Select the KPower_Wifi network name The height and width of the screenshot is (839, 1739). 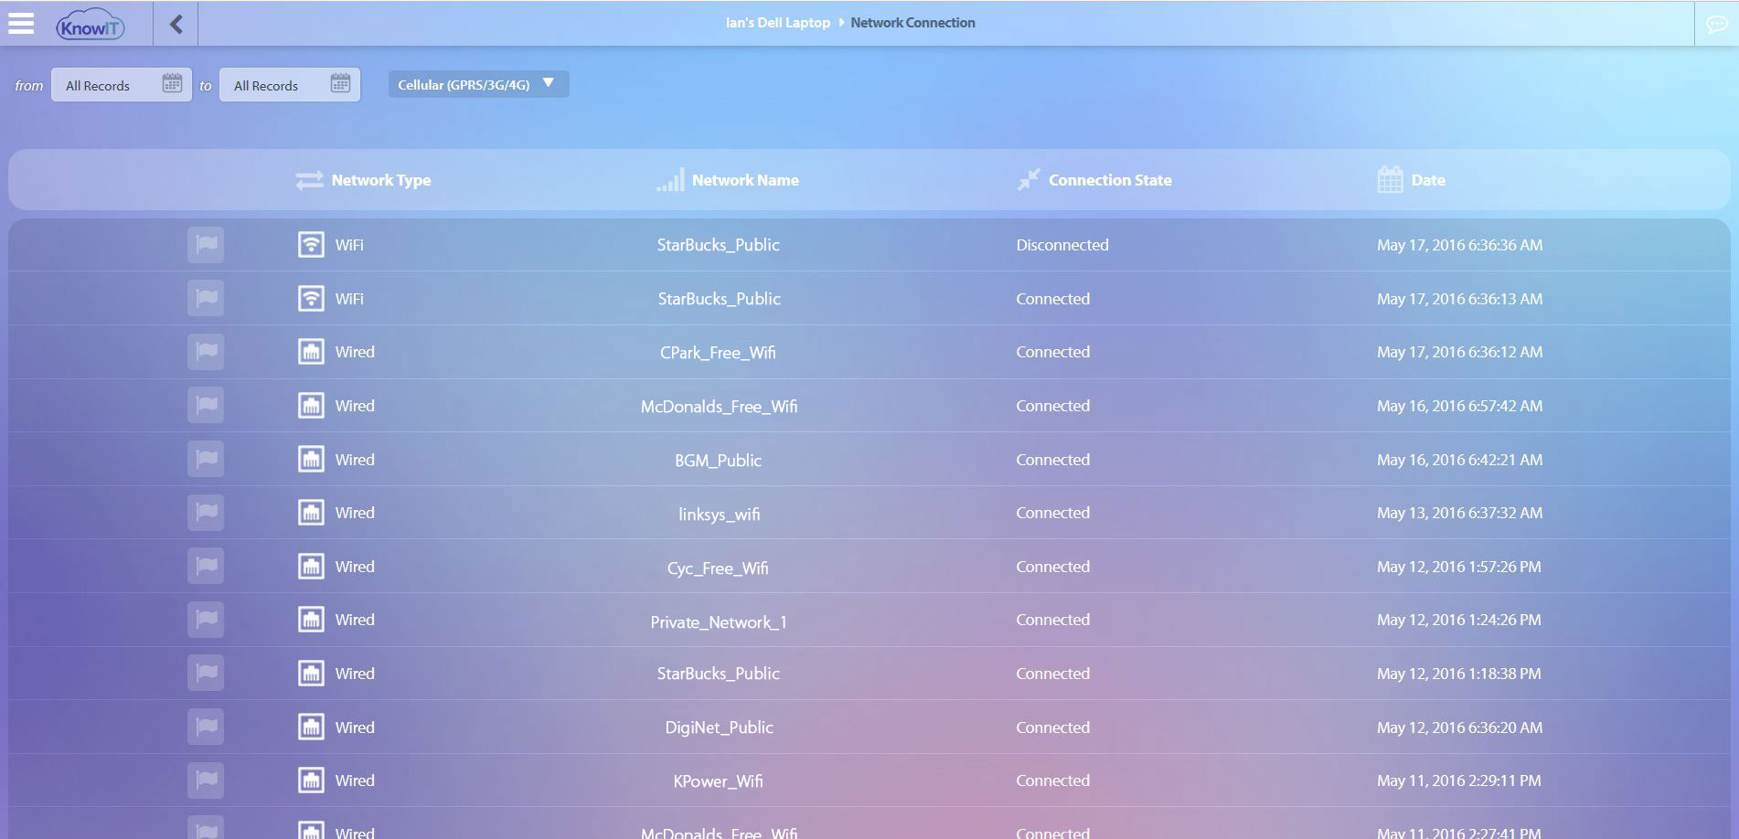click(718, 781)
